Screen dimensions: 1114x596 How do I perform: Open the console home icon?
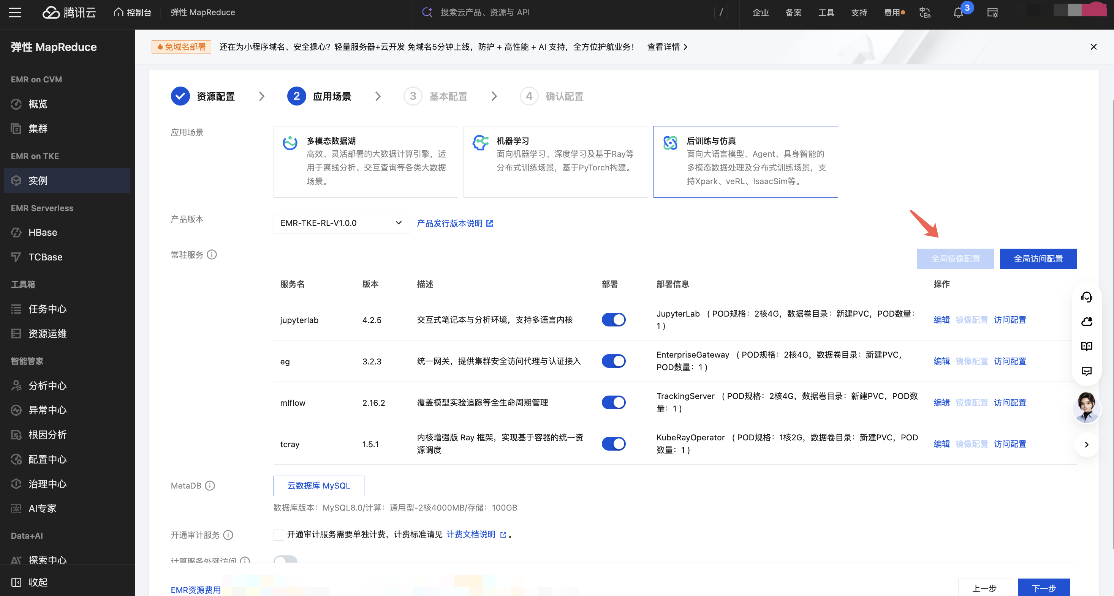point(118,12)
